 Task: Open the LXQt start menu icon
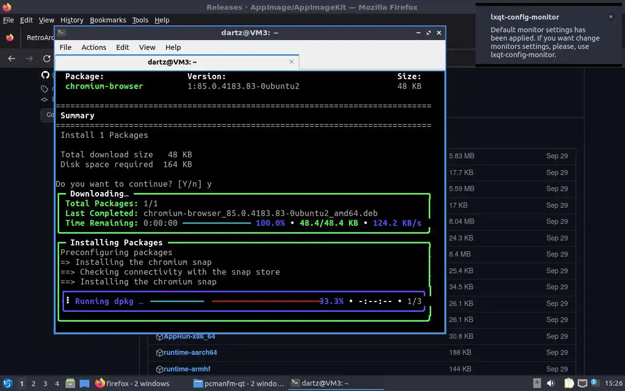pyautogui.click(x=8, y=384)
